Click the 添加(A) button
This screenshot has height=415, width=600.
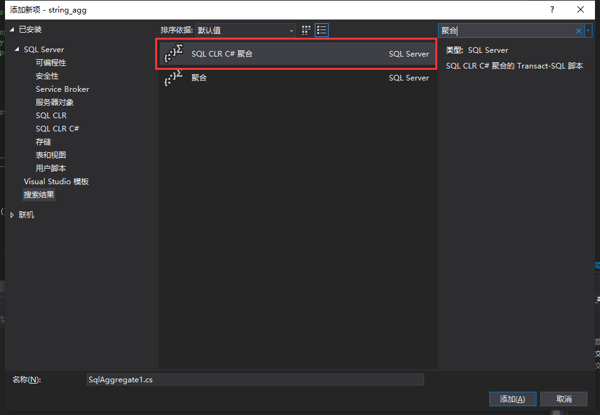tap(513, 399)
